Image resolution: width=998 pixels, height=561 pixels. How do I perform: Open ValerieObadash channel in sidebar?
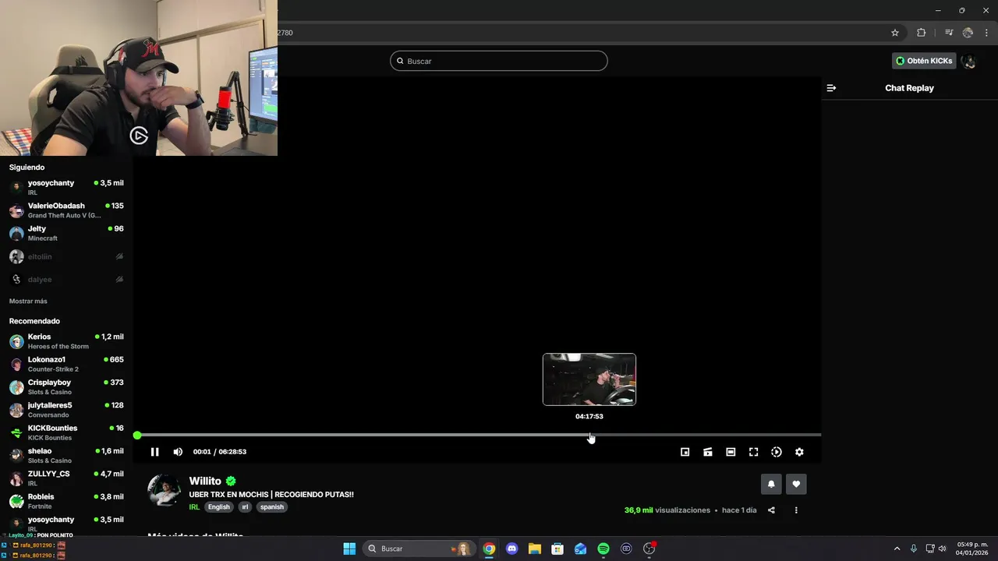pyautogui.click(x=66, y=210)
